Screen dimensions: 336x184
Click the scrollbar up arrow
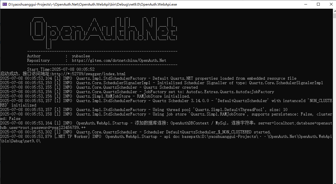334,11
